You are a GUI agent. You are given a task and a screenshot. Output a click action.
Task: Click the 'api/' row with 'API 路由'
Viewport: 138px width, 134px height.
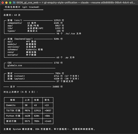point(22,42)
